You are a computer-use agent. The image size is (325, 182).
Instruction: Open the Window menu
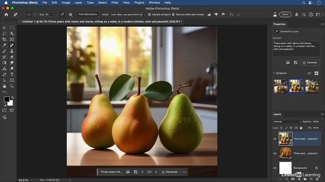point(154,3)
